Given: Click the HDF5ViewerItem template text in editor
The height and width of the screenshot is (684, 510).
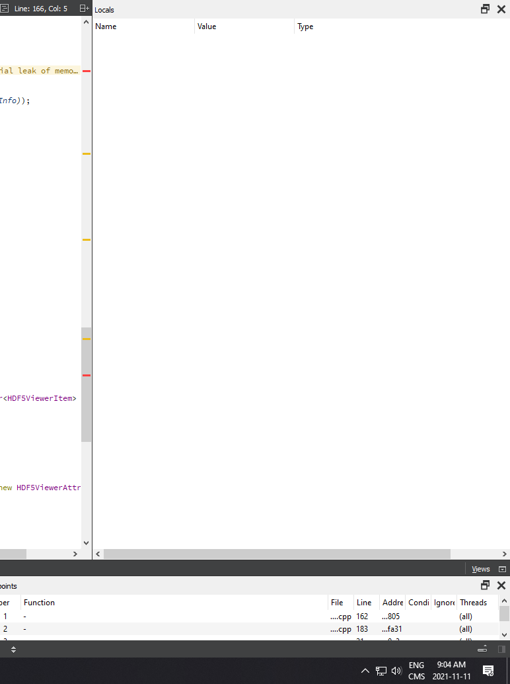Looking at the screenshot, I should 40,398.
